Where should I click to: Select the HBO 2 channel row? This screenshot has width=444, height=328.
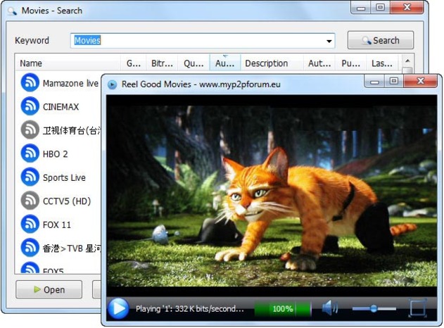59,153
